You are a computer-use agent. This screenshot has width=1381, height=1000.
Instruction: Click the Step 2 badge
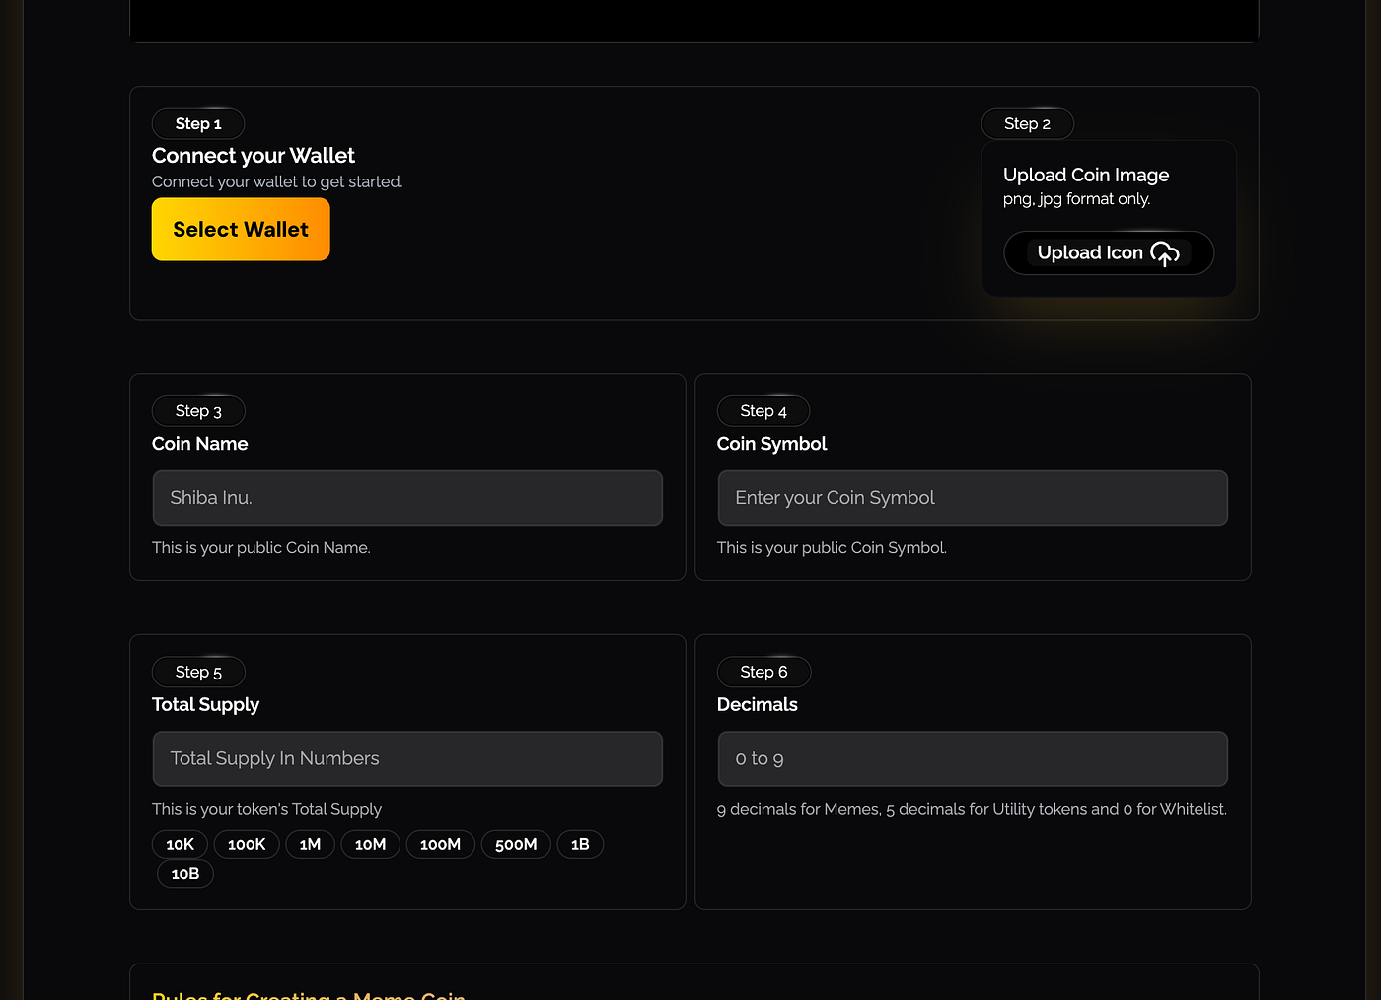coord(1027,124)
